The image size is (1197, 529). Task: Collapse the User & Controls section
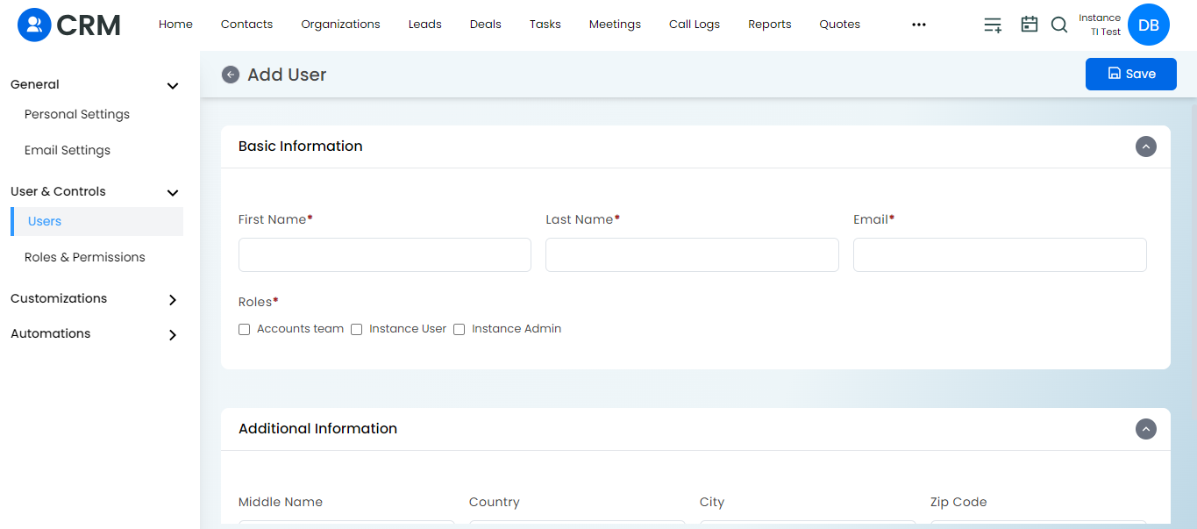173,192
